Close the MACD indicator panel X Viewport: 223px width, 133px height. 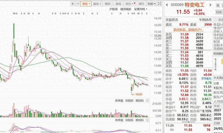(x=147, y=120)
